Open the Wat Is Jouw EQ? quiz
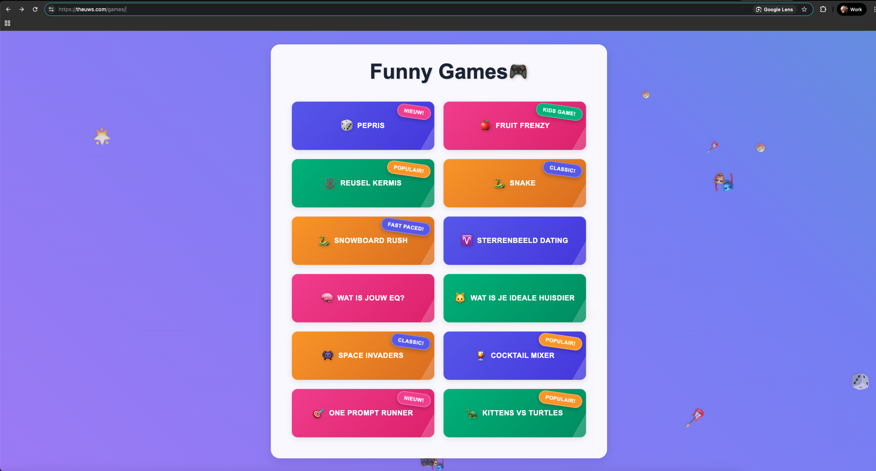876x471 pixels. point(363,298)
